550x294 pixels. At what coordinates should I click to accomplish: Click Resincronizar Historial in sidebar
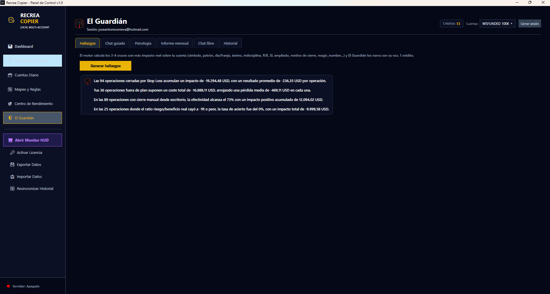pyautogui.click(x=32, y=188)
